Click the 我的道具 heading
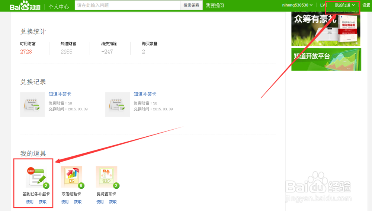This screenshot has width=372, height=211. [33, 153]
